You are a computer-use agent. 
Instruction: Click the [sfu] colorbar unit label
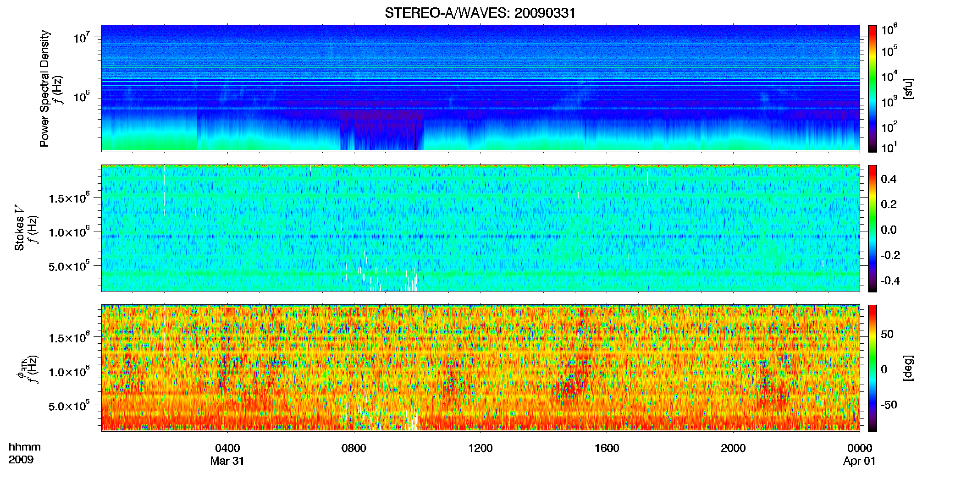click(x=908, y=88)
